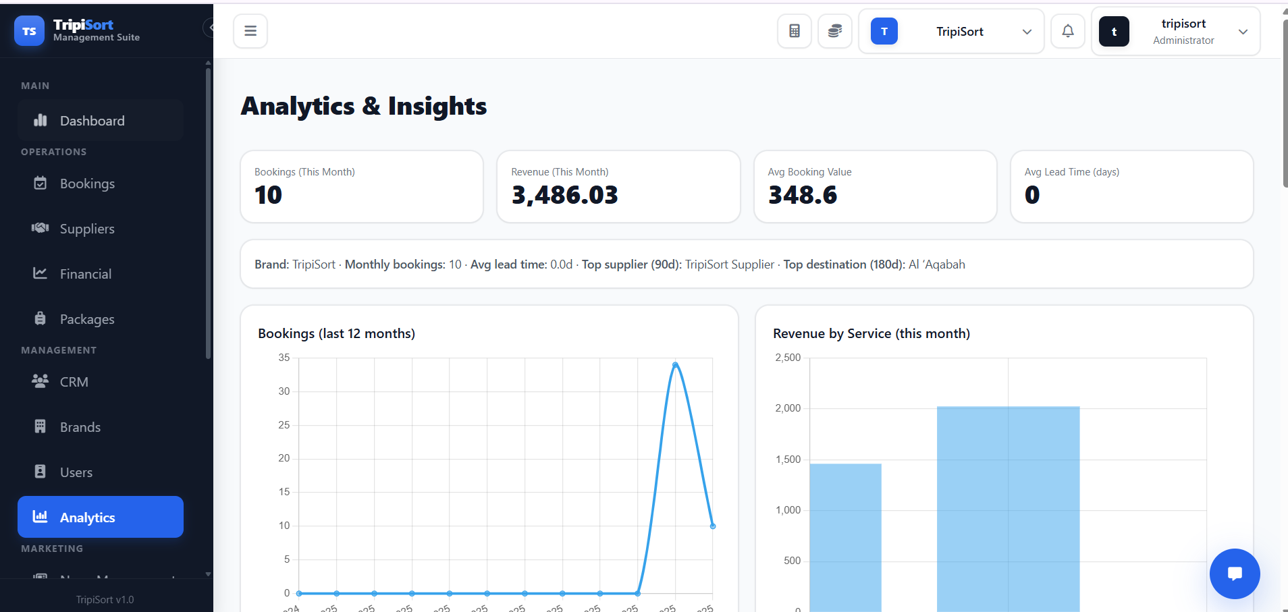
Task: Open News Management in the Marketing section
Action: tap(101, 579)
